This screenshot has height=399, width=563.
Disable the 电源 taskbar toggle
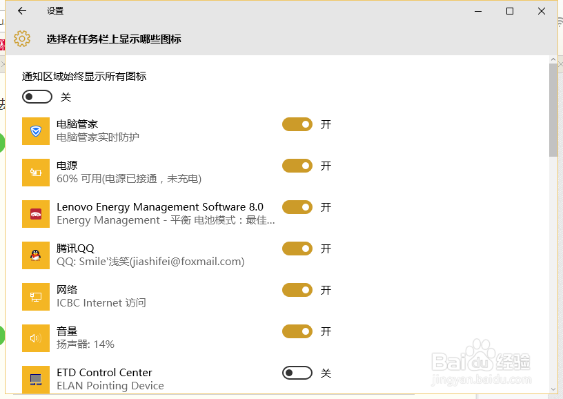[x=297, y=166]
